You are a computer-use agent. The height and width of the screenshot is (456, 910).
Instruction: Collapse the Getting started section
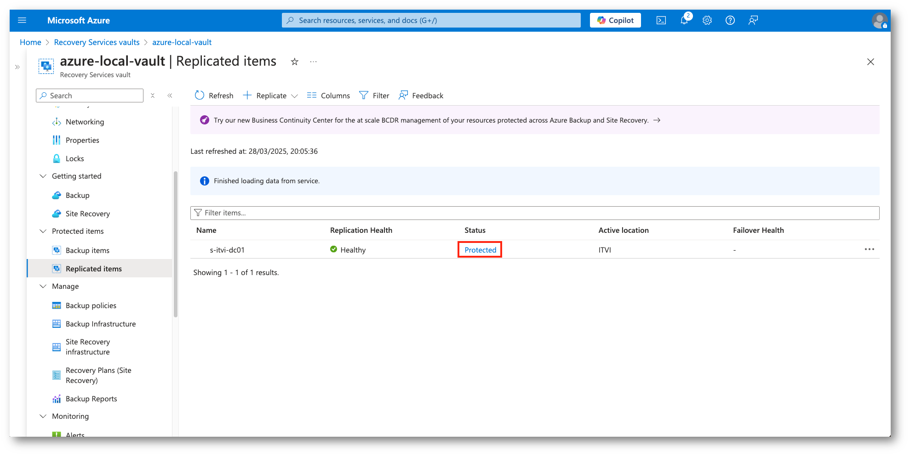[43, 176]
